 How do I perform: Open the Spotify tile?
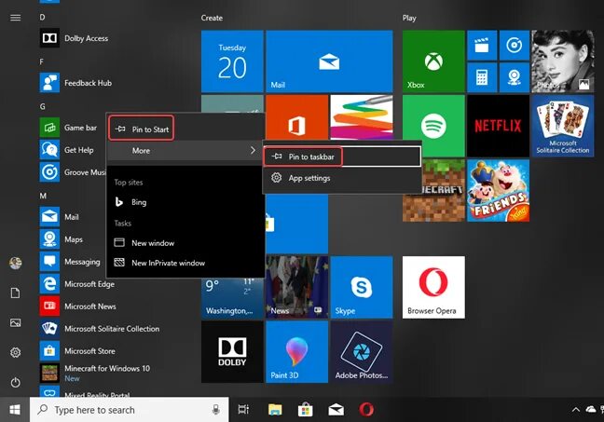click(x=433, y=126)
